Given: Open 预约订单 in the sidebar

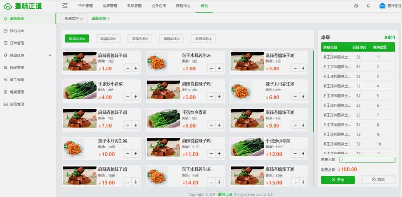Looking at the screenshot, I should [x=28, y=31].
